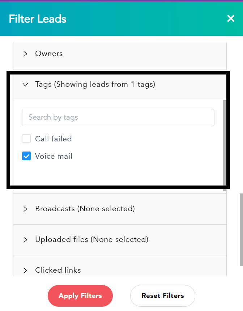This screenshot has height=311, width=243.
Task: Click the Owners section header
Action: 120,54
